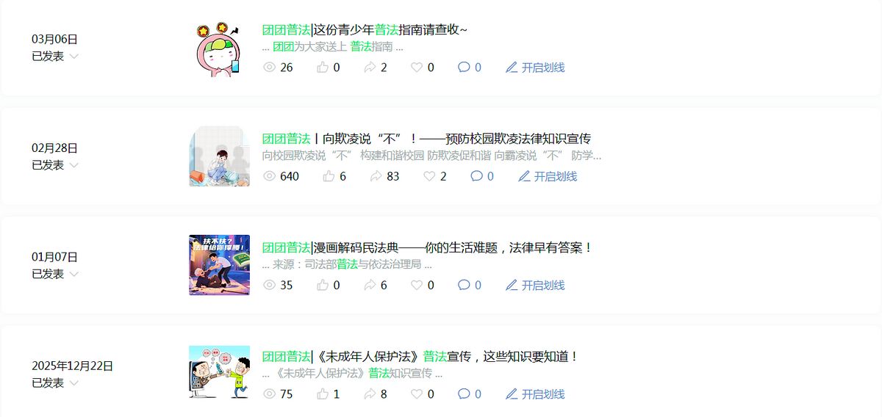
Task: Open comments bubble on the 03月06日 article
Action: pyautogui.click(x=464, y=68)
